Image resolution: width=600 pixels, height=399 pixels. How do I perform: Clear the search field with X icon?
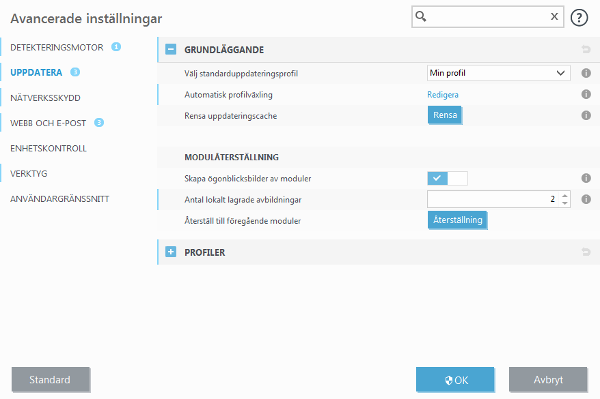pos(554,17)
